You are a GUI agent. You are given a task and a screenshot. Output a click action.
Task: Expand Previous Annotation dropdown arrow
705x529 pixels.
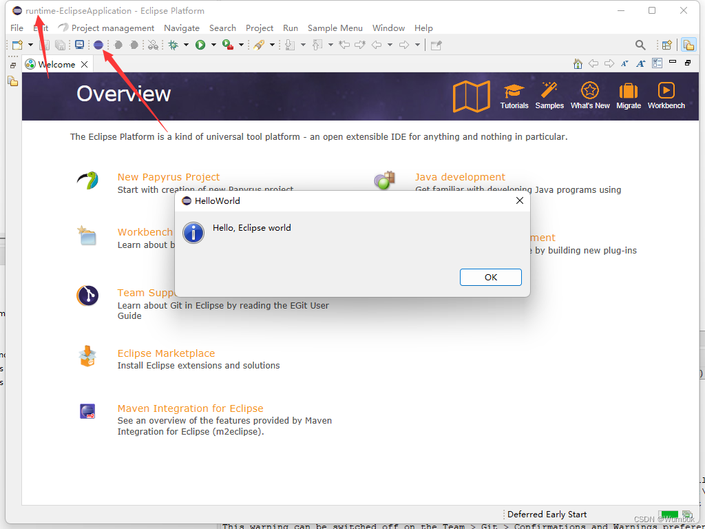pyautogui.click(x=330, y=45)
